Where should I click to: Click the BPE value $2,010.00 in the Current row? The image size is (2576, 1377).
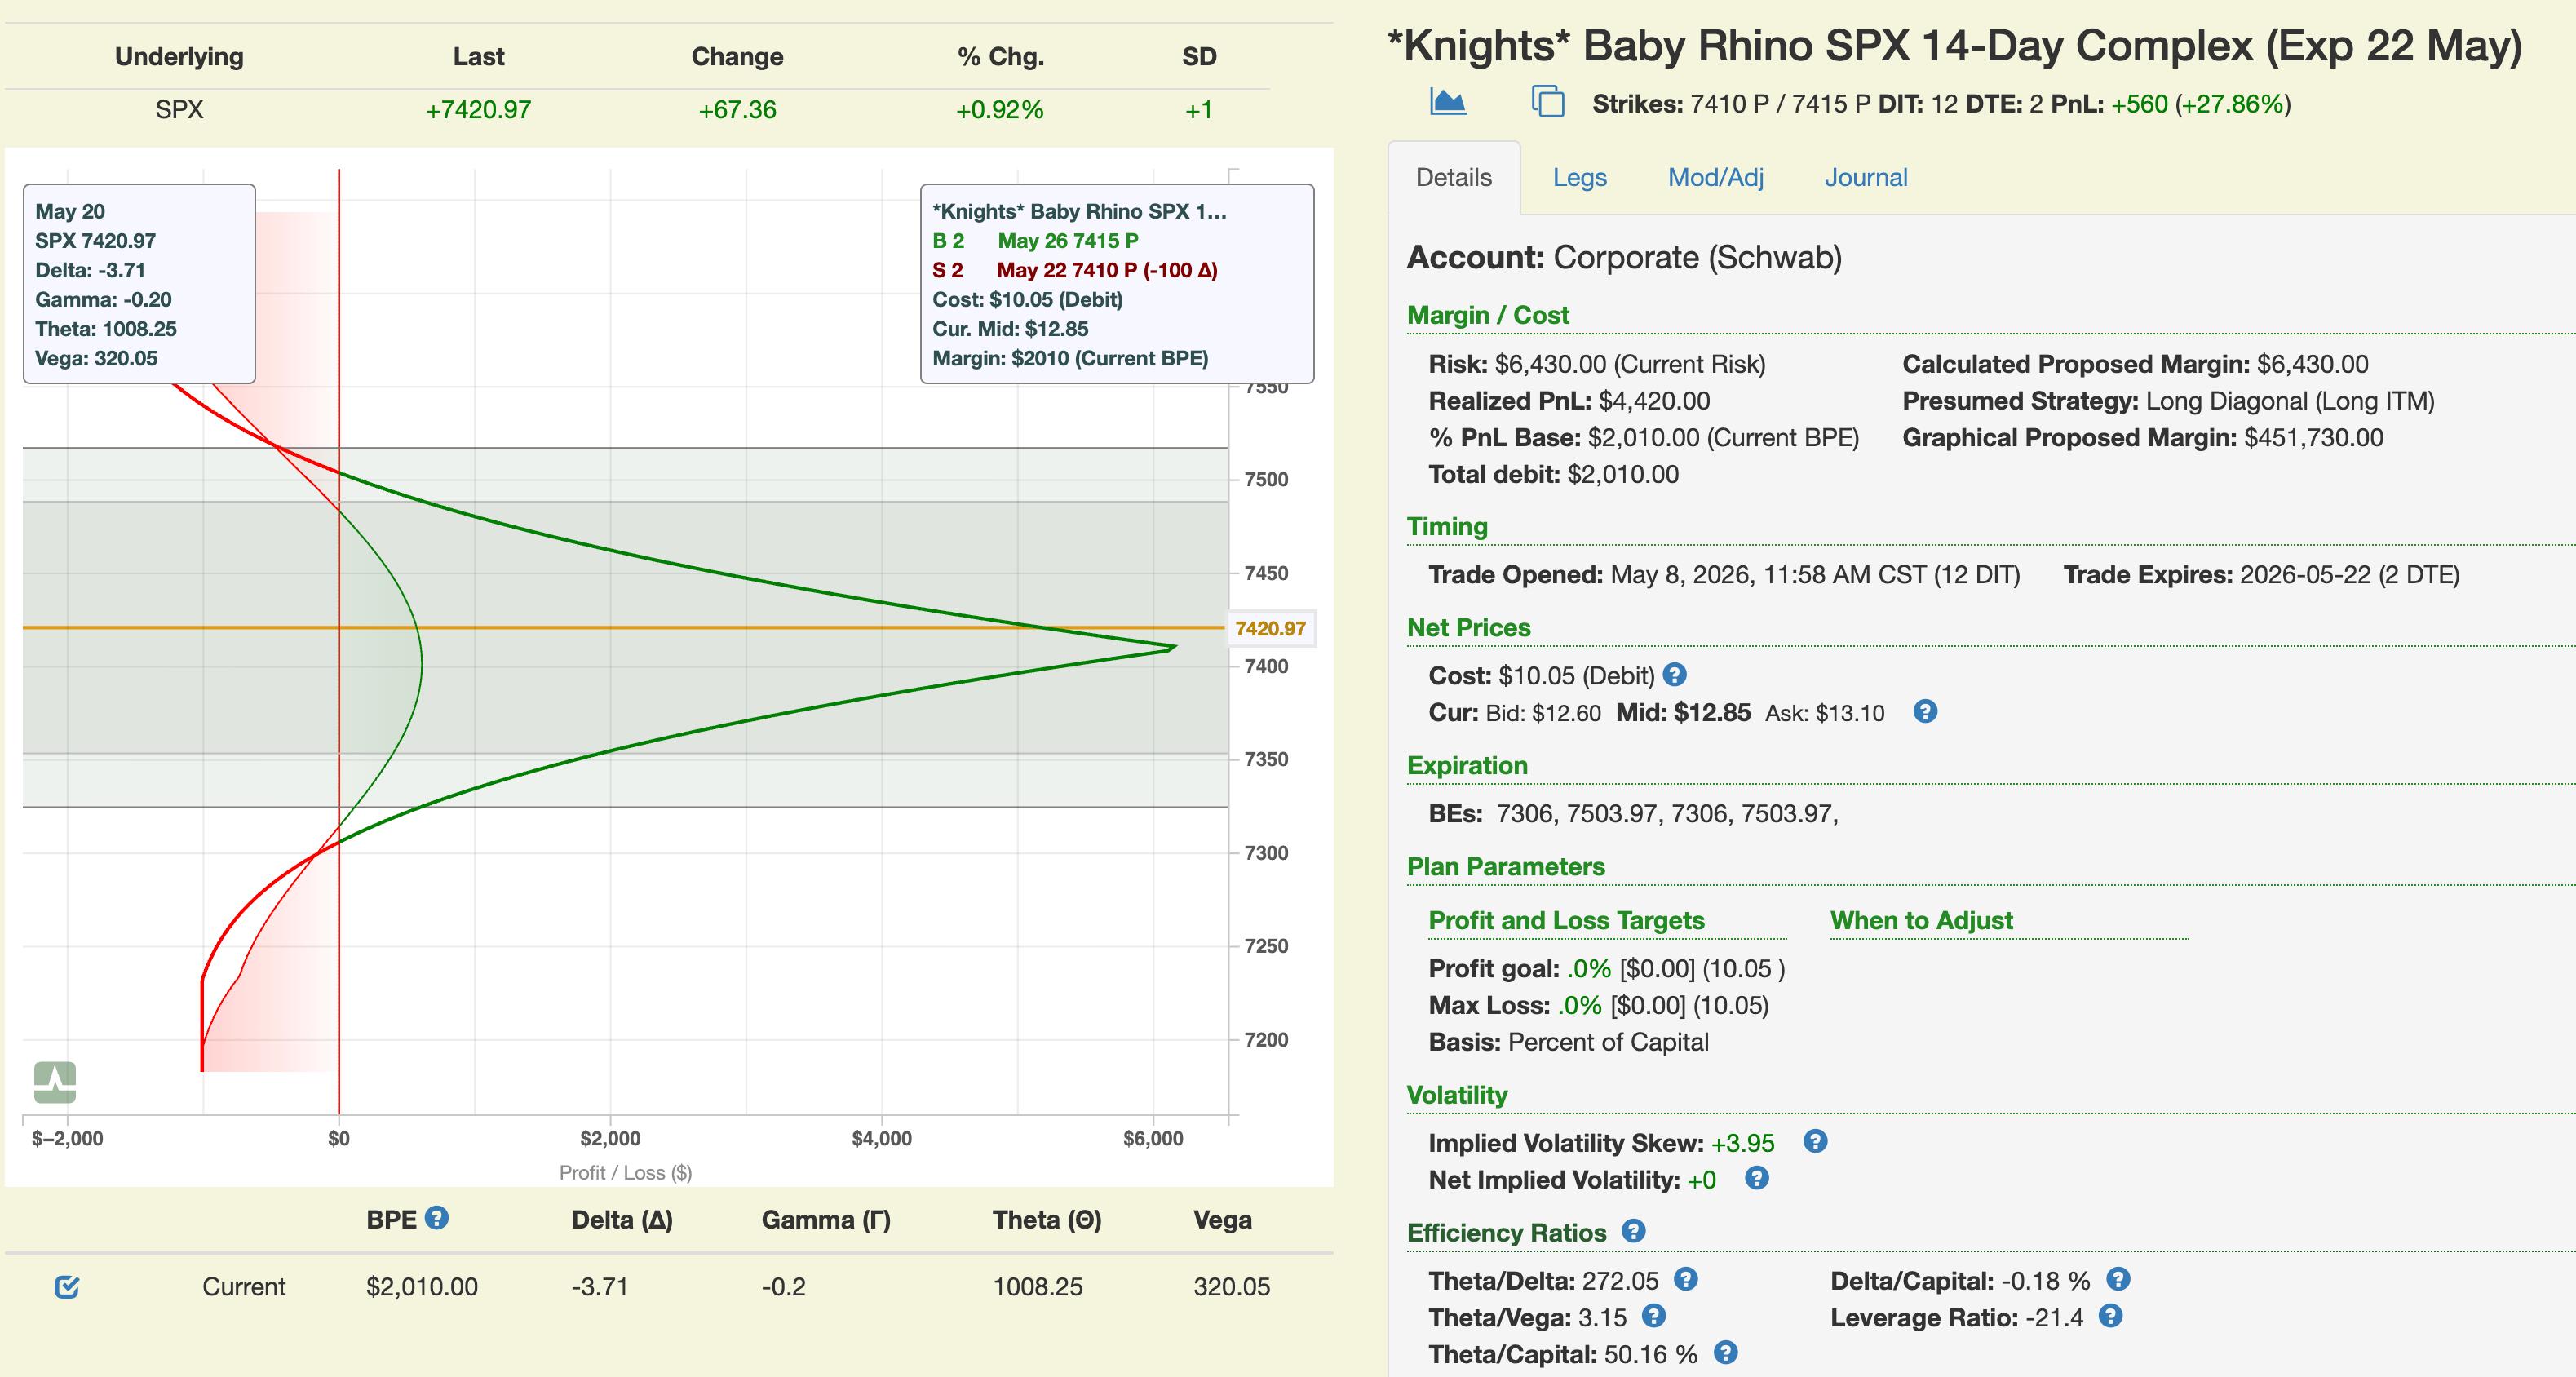point(422,1286)
